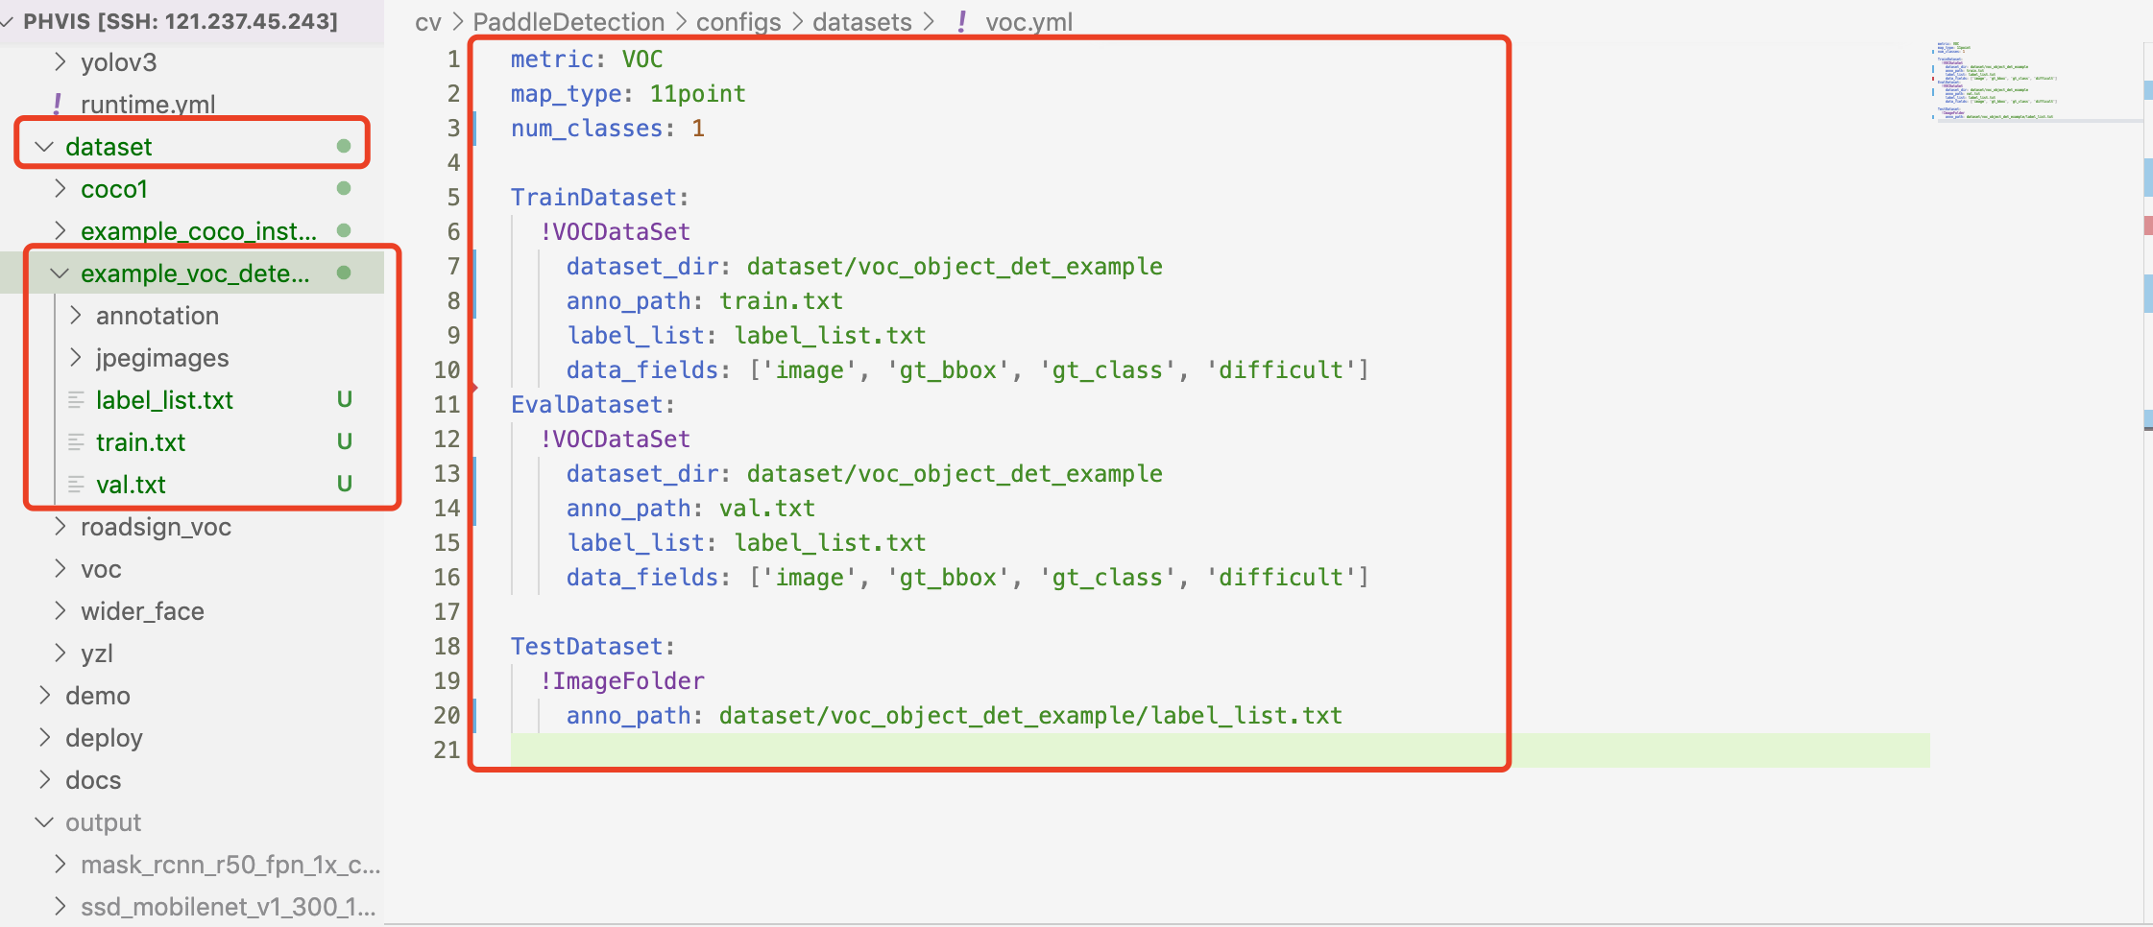Collapse the output folder

pyautogui.click(x=44, y=822)
